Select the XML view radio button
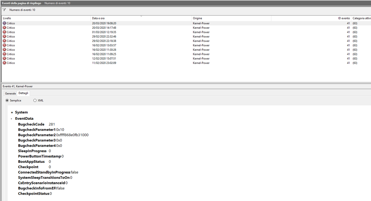Viewport: 371px width, 201px height. coord(35,100)
